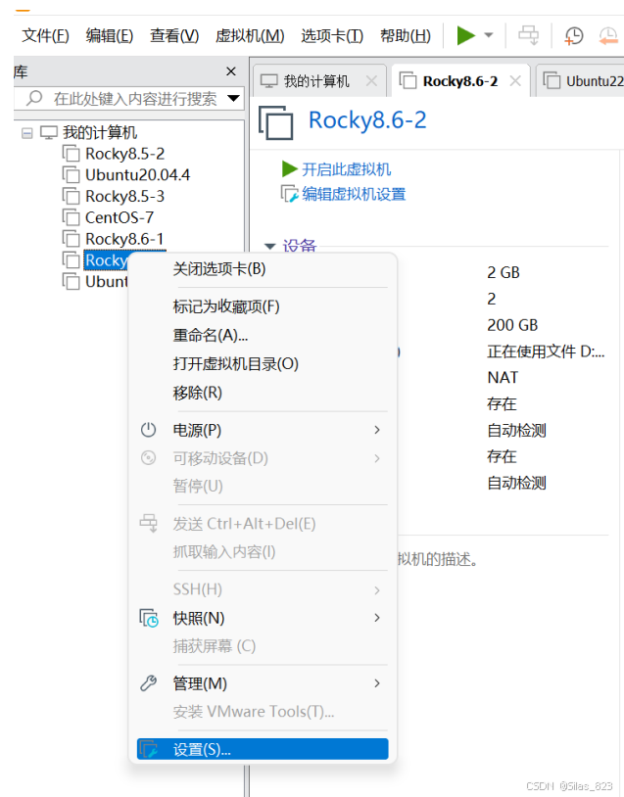
Task: Click the VM icon beside Ubuntu20.04.4
Action: coord(72,175)
